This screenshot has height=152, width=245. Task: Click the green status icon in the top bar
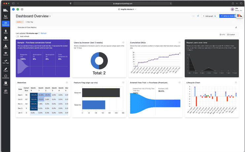(18, 9)
